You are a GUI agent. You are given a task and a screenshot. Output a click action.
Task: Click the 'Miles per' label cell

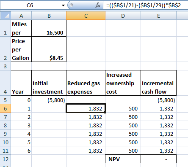21,28
